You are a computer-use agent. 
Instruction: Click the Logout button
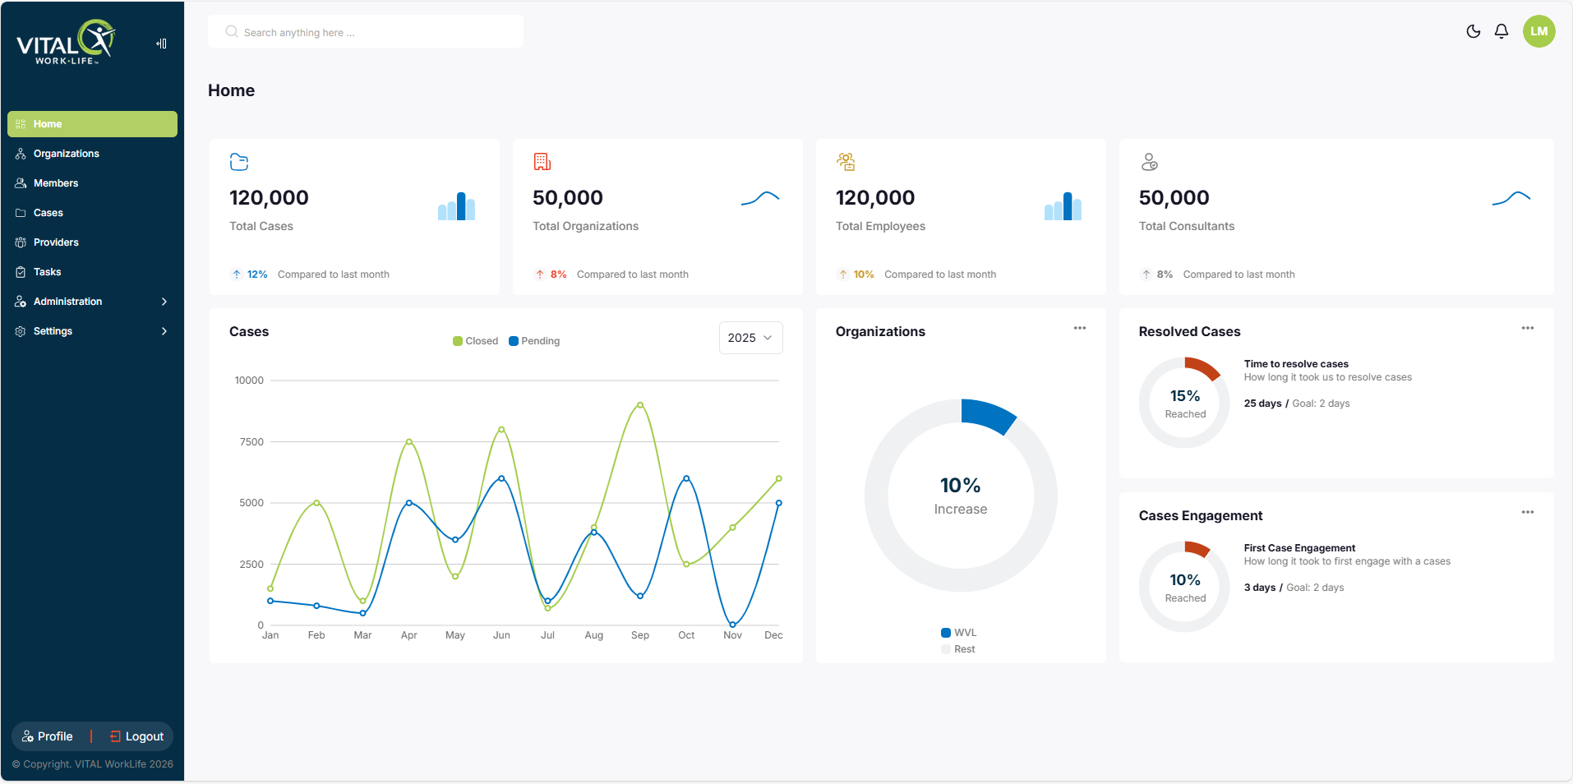click(137, 736)
